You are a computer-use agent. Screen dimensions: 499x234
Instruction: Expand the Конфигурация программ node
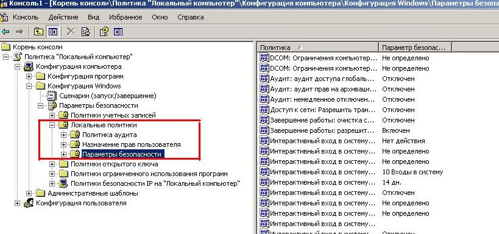(29, 76)
